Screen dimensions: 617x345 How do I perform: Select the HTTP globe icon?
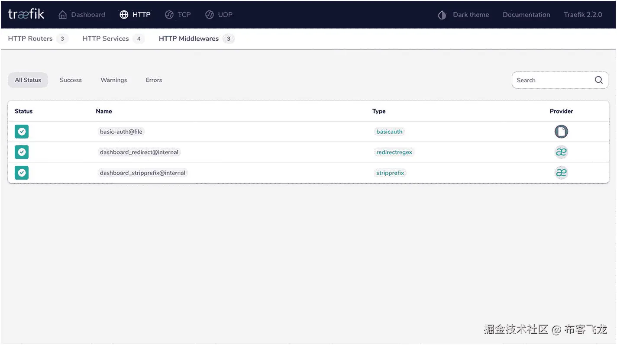coord(124,15)
